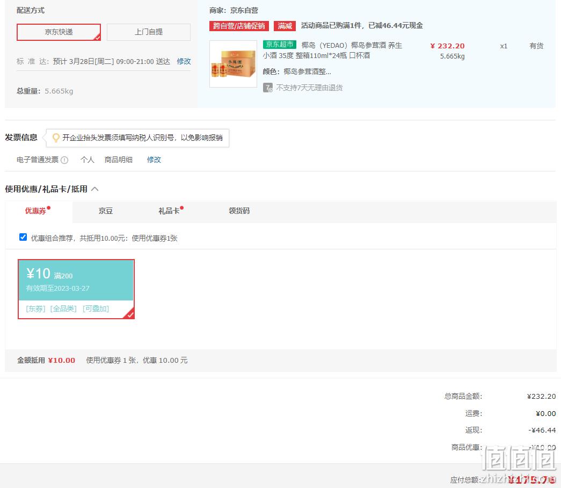Click the 运费 ¥0.00 value
The width and height of the screenshot is (561, 488).
coord(545,413)
